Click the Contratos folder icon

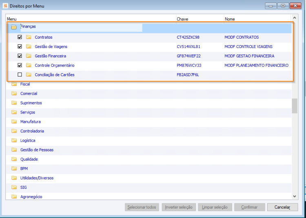coord(29,37)
